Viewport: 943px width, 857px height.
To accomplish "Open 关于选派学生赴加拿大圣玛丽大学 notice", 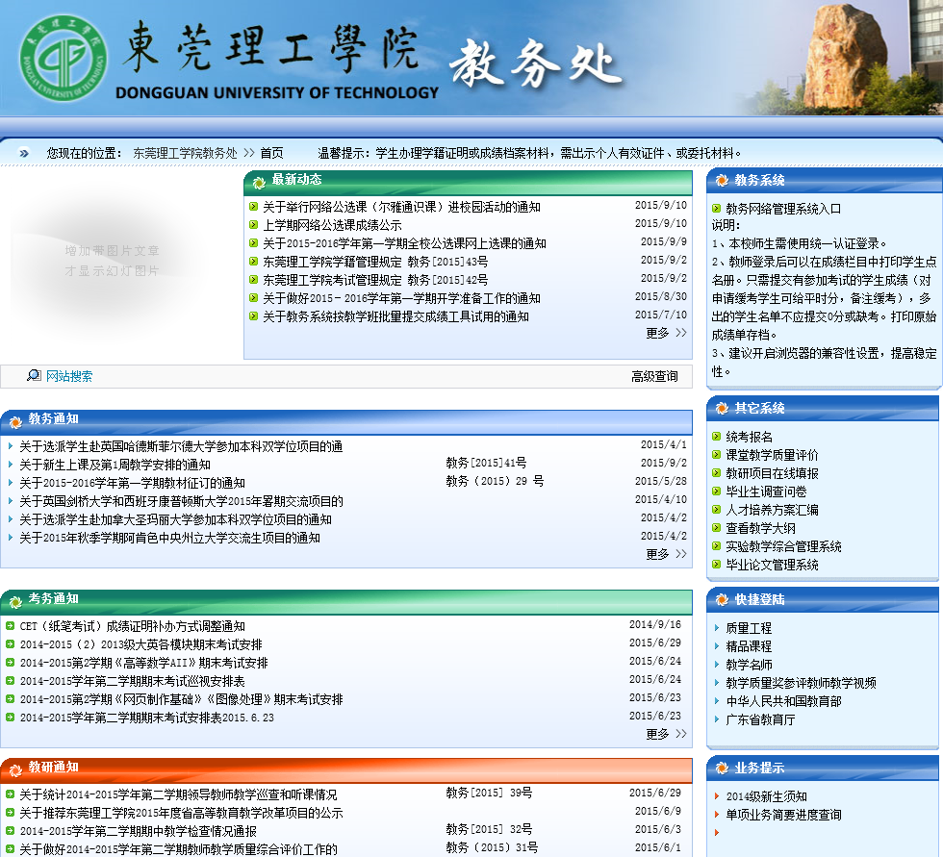I will tap(175, 519).
